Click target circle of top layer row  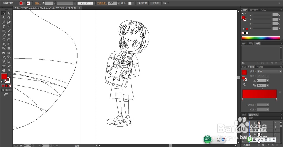[275, 123]
